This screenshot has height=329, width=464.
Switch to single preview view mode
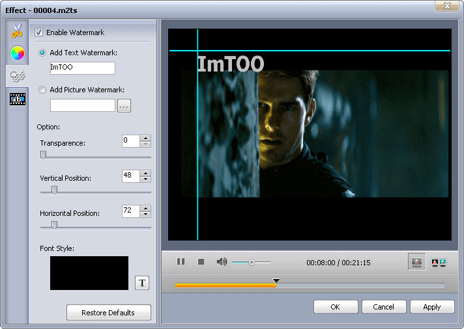pos(416,262)
